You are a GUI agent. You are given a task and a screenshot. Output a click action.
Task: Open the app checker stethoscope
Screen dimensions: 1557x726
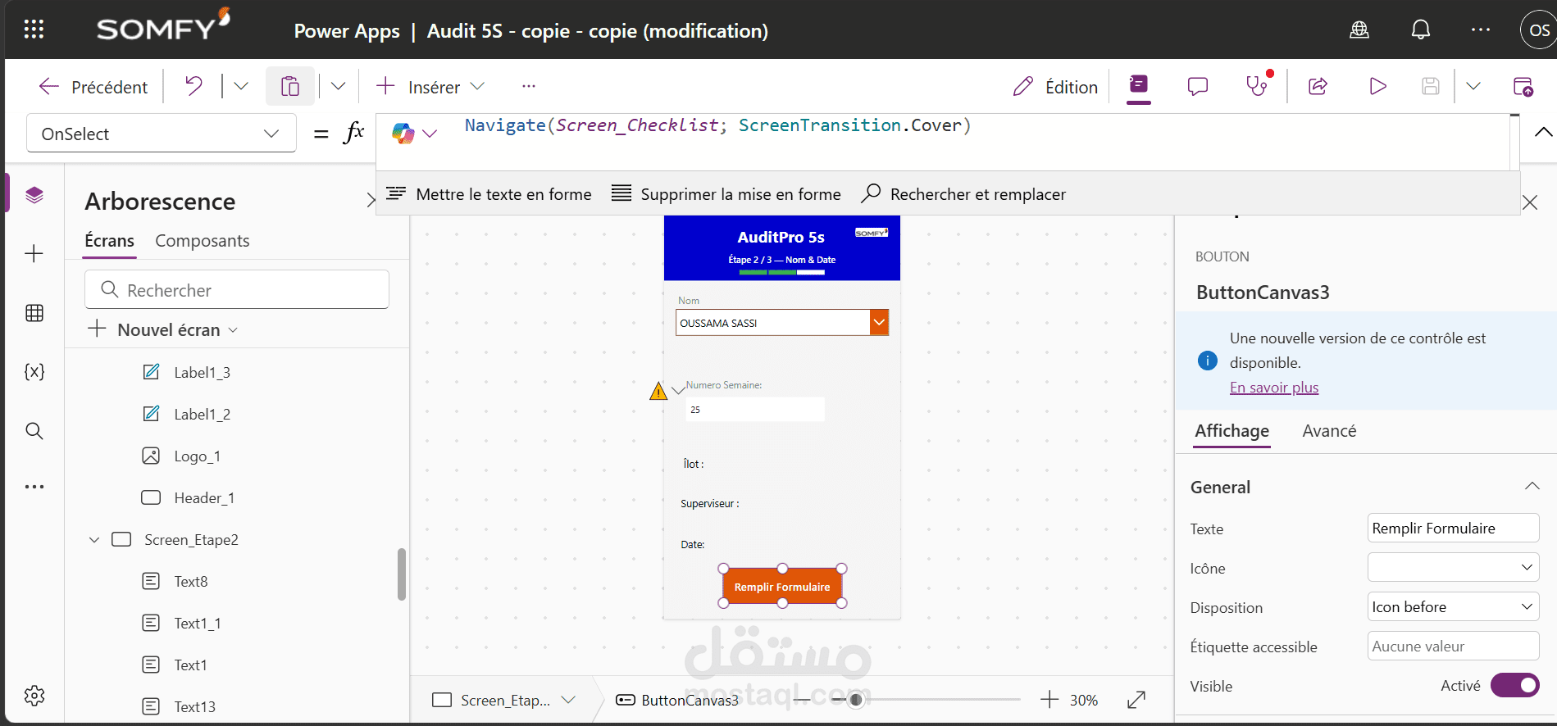point(1257,86)
